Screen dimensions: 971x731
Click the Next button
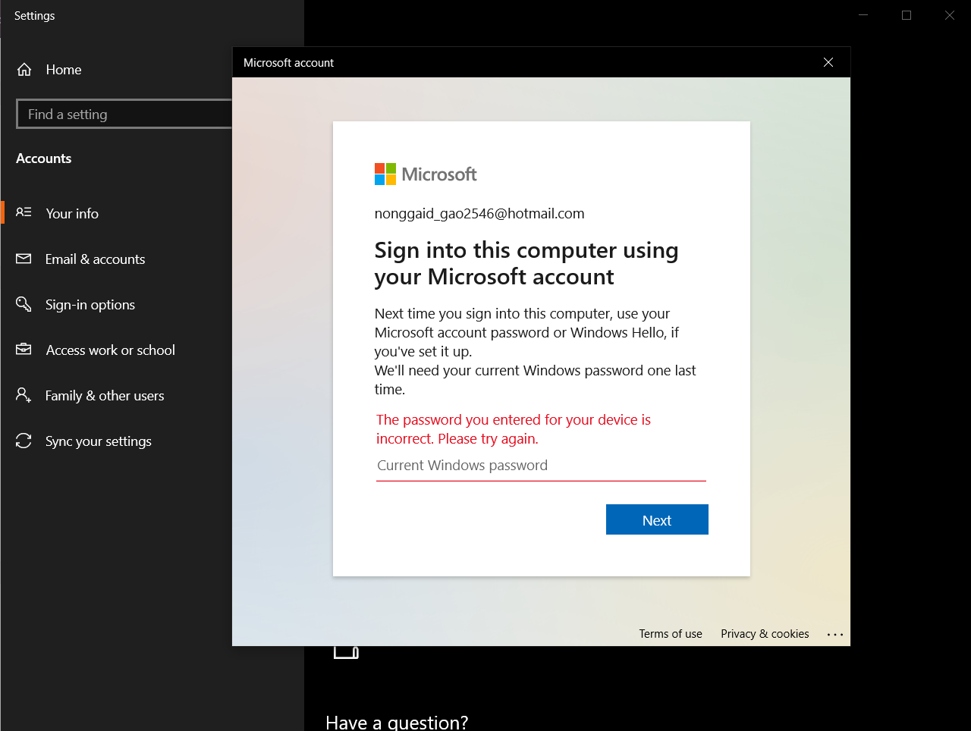(657, 519)
